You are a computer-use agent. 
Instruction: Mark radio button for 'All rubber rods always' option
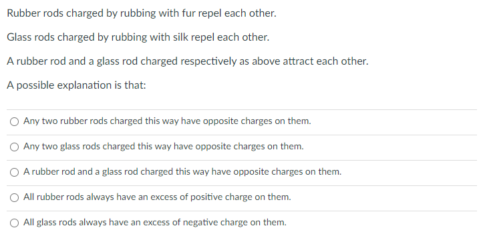coord(14,198)
